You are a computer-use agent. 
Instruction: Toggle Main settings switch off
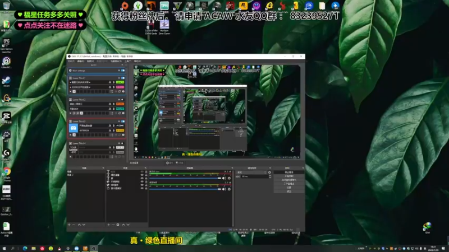123,71
